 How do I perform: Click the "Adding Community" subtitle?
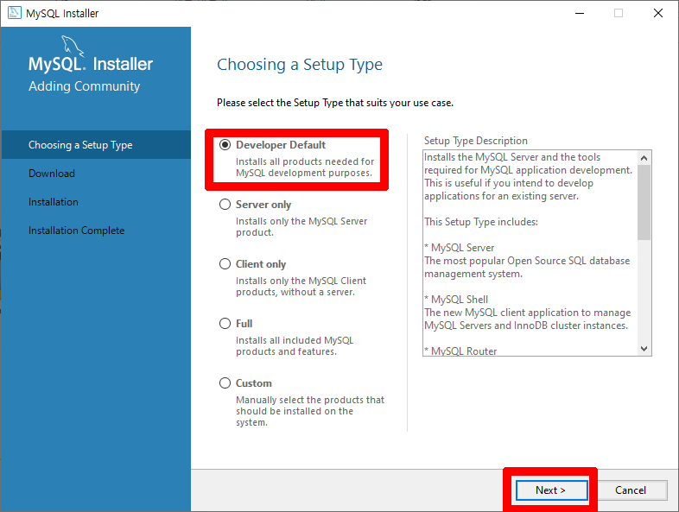tap(85, 86)
